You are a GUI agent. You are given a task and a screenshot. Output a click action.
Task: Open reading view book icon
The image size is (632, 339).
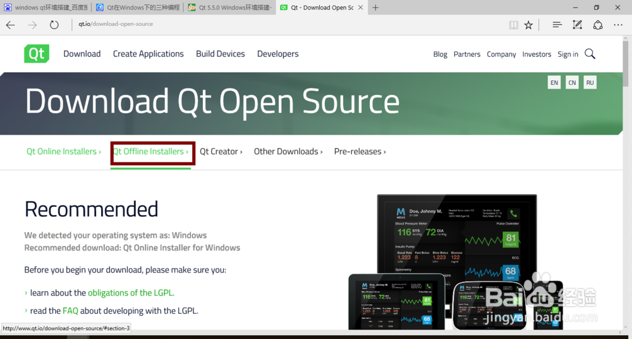[x=513, y=25]
